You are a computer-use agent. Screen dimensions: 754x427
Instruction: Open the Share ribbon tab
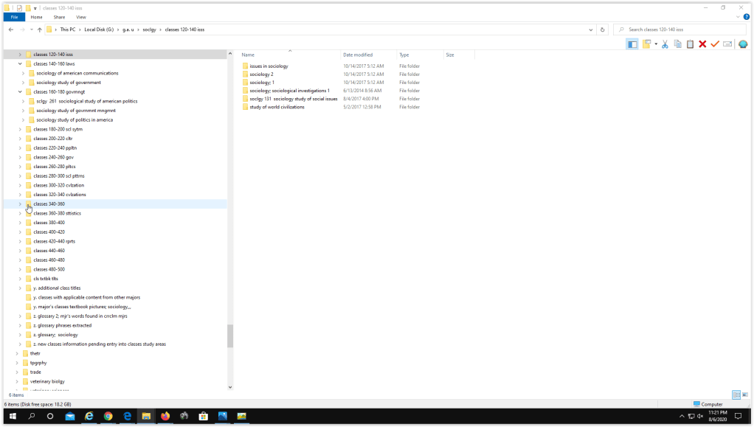click(x=59, y=17)
